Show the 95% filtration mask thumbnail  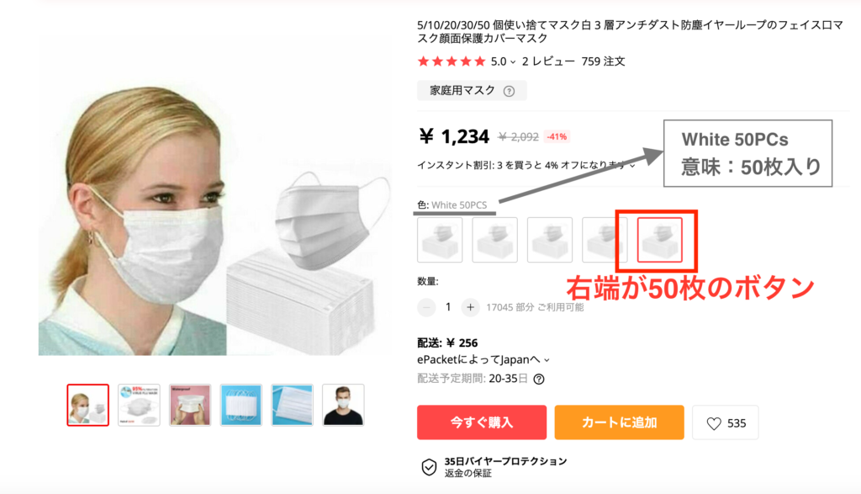click(139, 405)
